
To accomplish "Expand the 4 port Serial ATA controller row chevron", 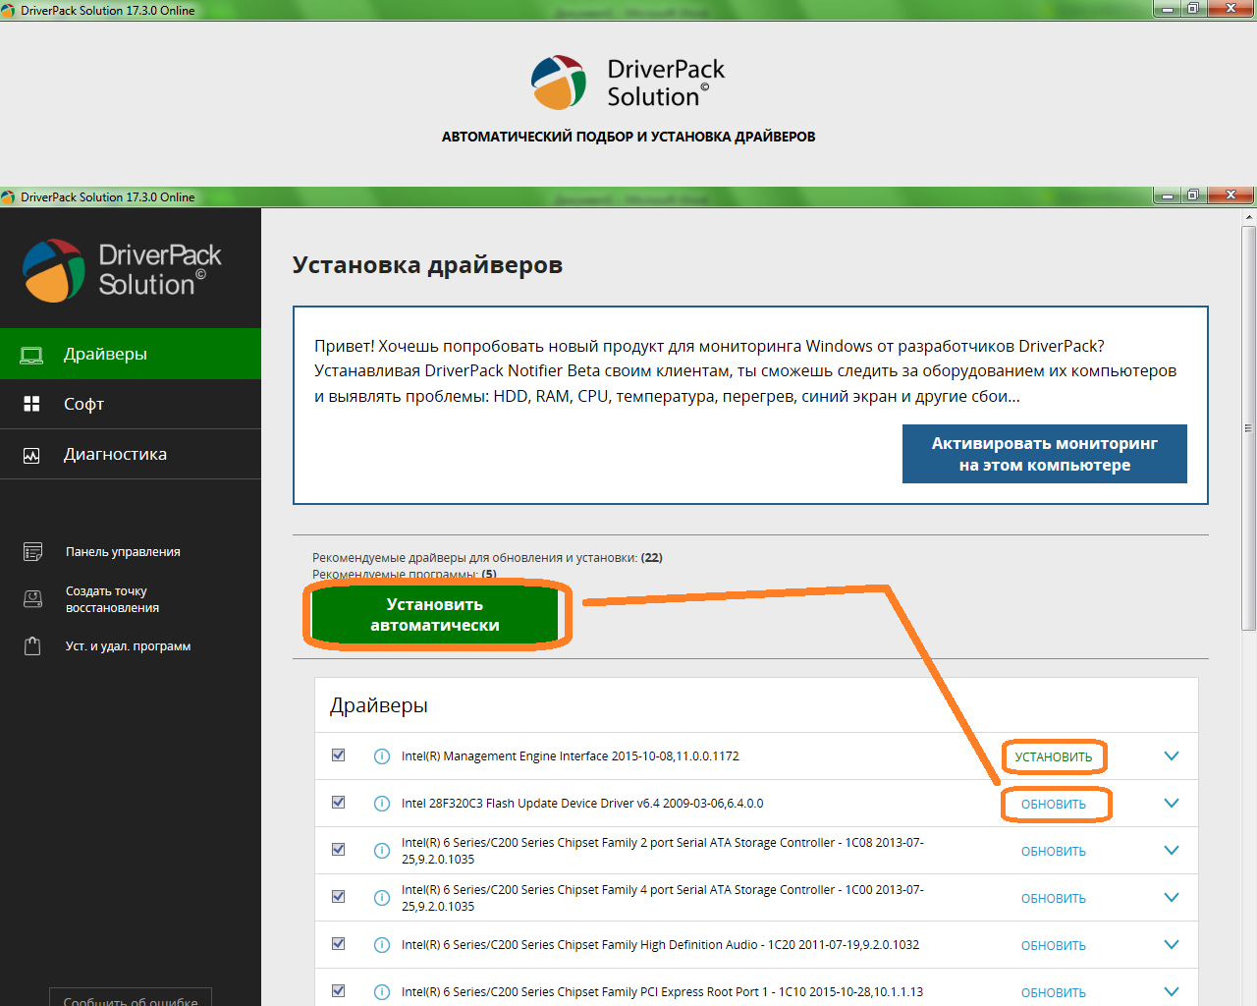I will click(1171, 898).
